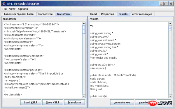Click '/* for vector and stack*/' comment
Viewport: 175px width, 109px height.
point(104,58)
